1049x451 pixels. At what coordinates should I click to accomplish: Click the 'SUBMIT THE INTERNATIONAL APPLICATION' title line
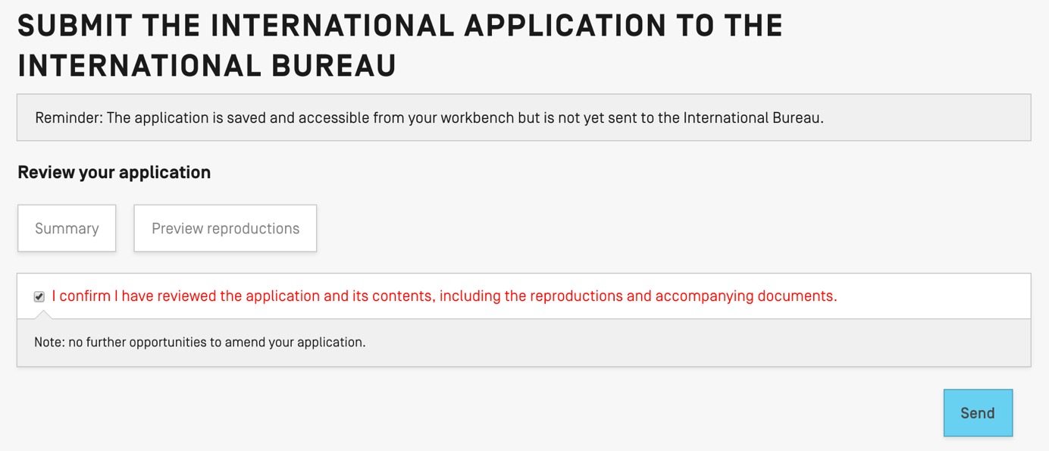click(400, 27)
